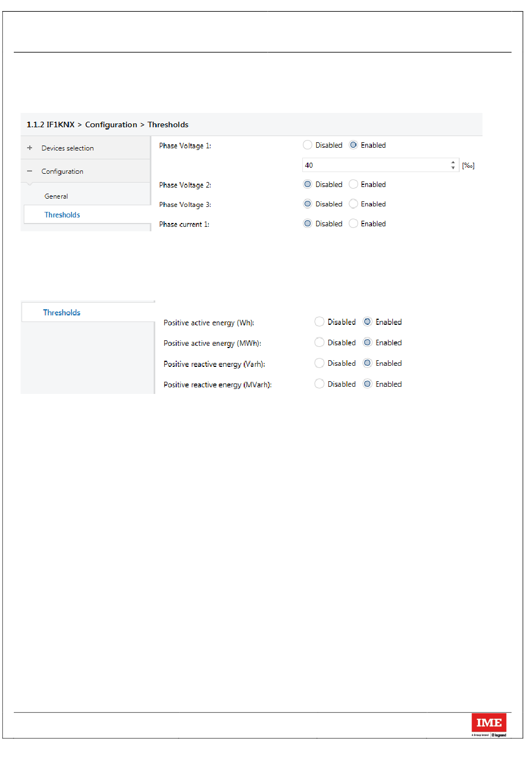Open the General settings page

tap(56, 196)
